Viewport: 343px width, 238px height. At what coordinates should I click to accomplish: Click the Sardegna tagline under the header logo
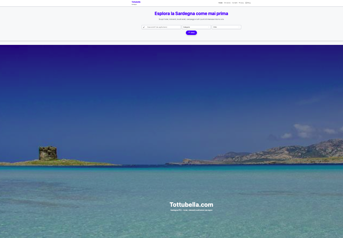point(134,4)
